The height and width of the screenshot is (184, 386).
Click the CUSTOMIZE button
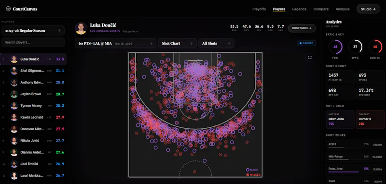[x=302, y=28]
